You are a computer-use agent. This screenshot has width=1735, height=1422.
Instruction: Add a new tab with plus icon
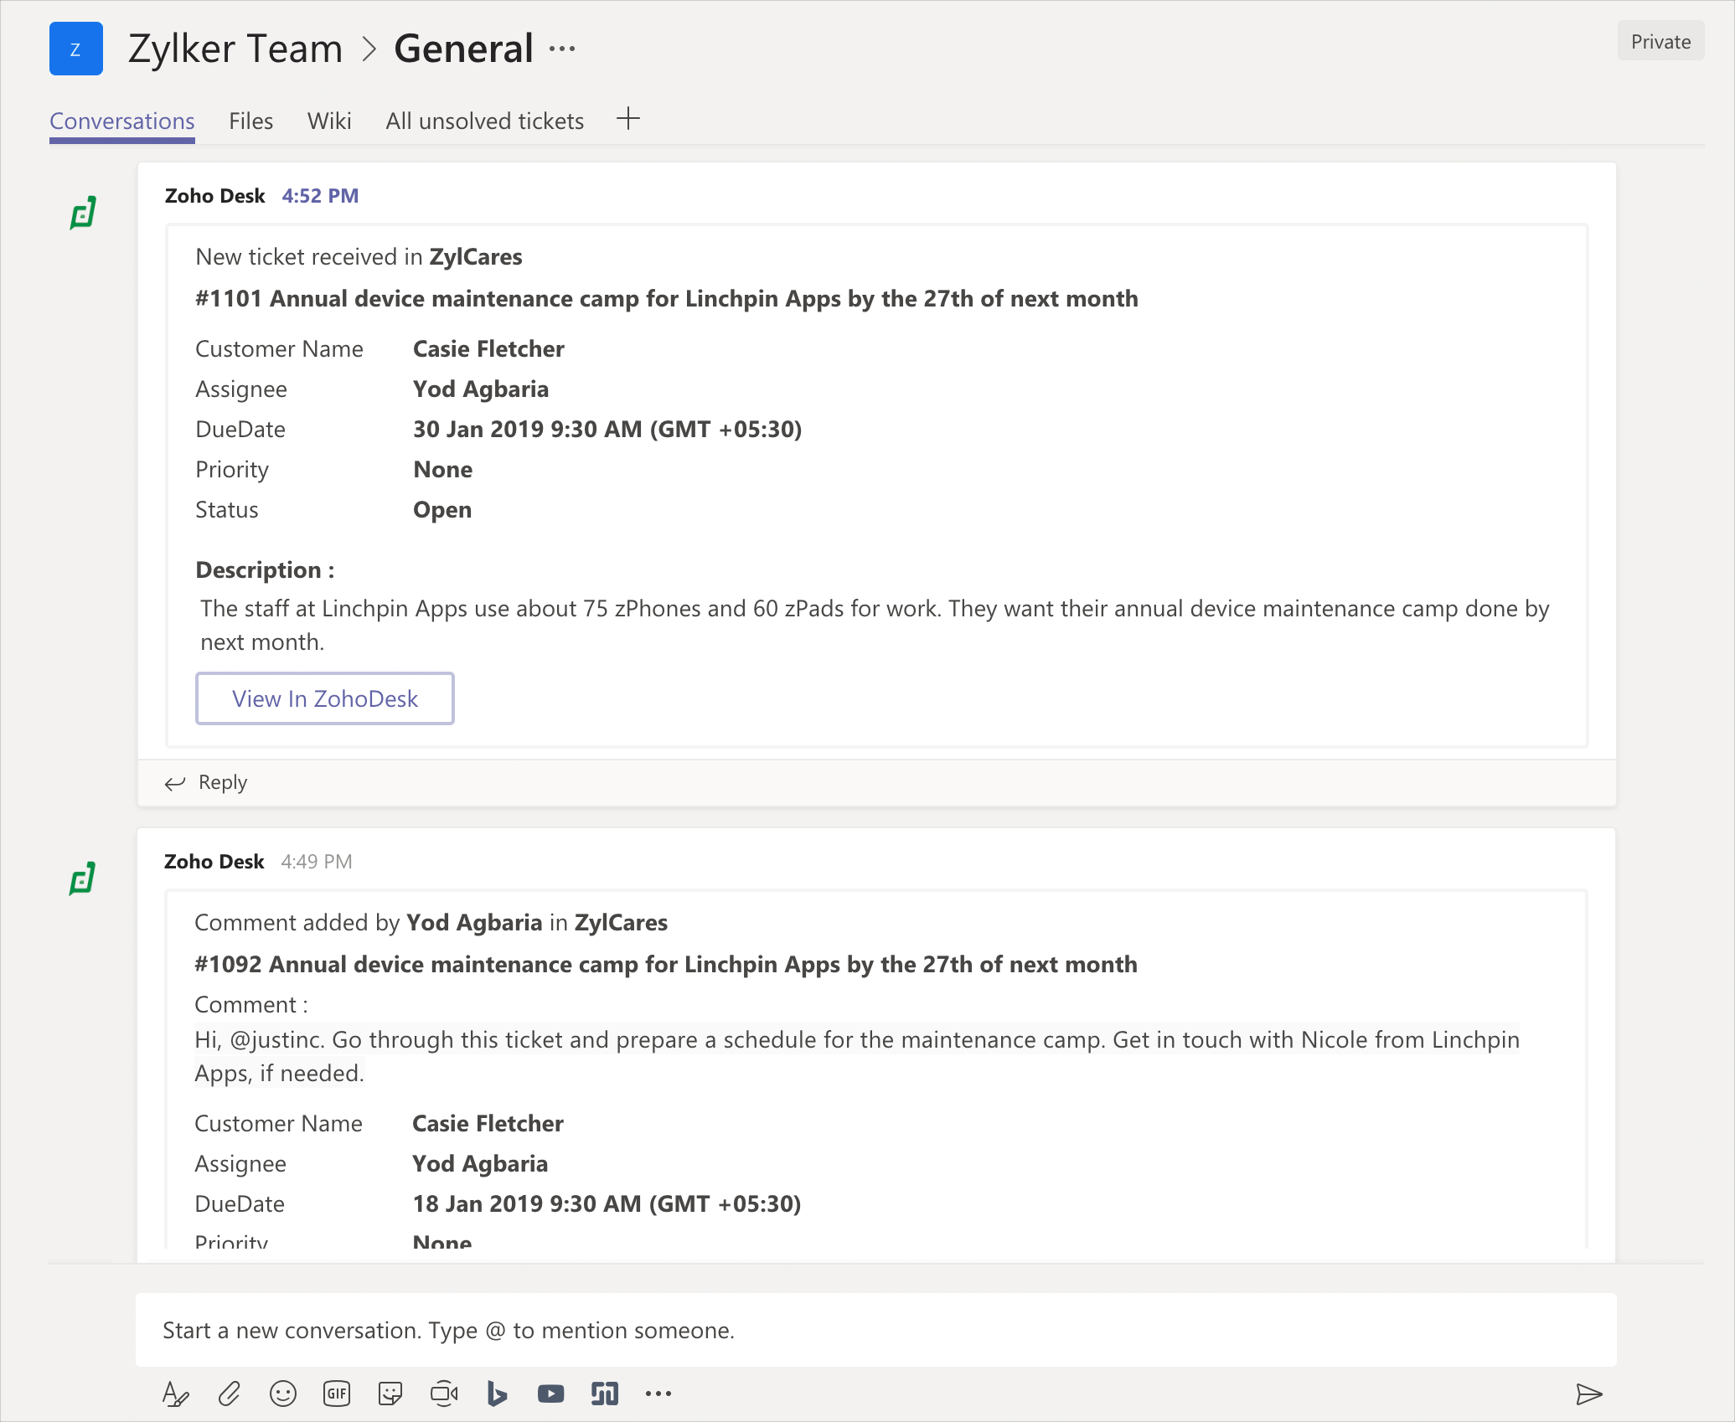628,119
